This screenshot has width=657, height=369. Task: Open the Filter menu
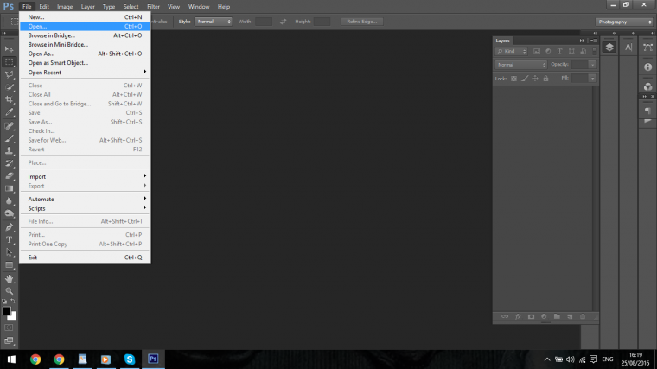[x=153, y=7]
